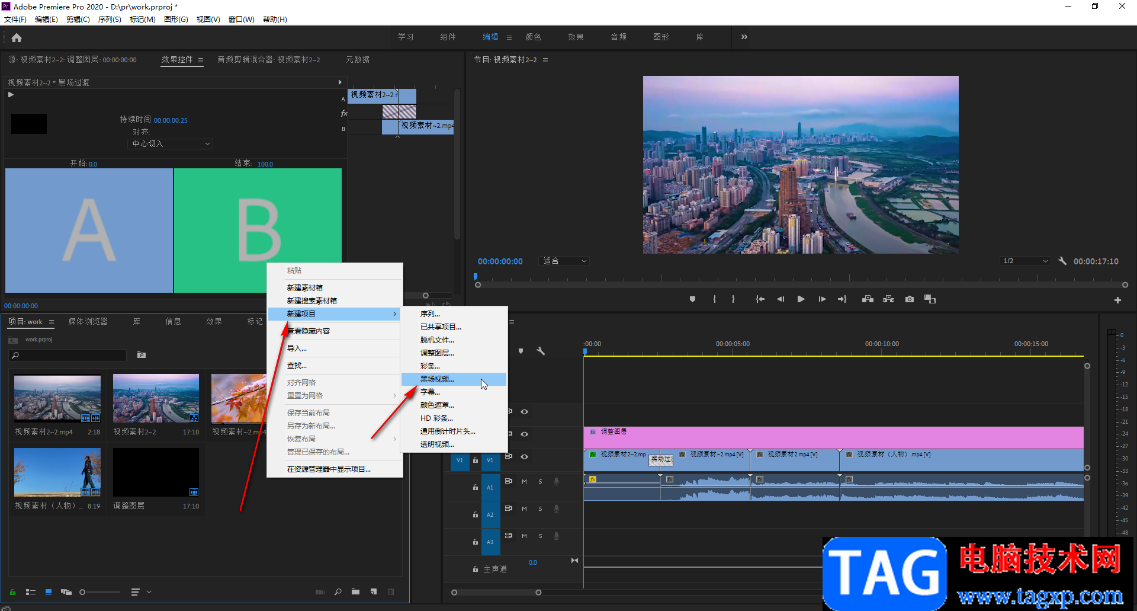The width and height of the screenshot is (1137, 611).
Task: Add marker in timeline header
Action: (521, 351)
